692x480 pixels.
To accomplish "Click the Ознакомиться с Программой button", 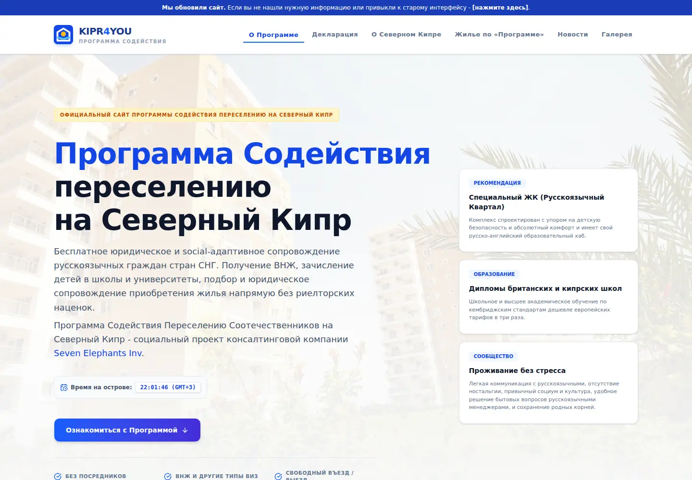I will point(127,430).
